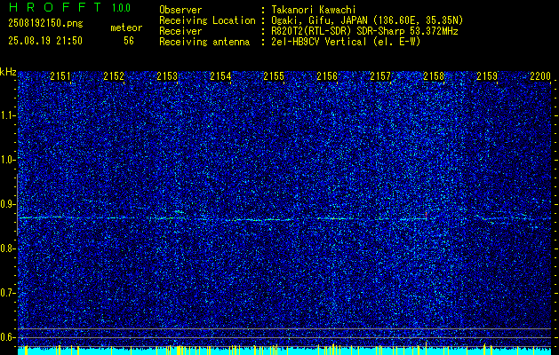Click the 0.9 kHz axis label
This screenshot has height=355, width=559.
tap(8, 204)
